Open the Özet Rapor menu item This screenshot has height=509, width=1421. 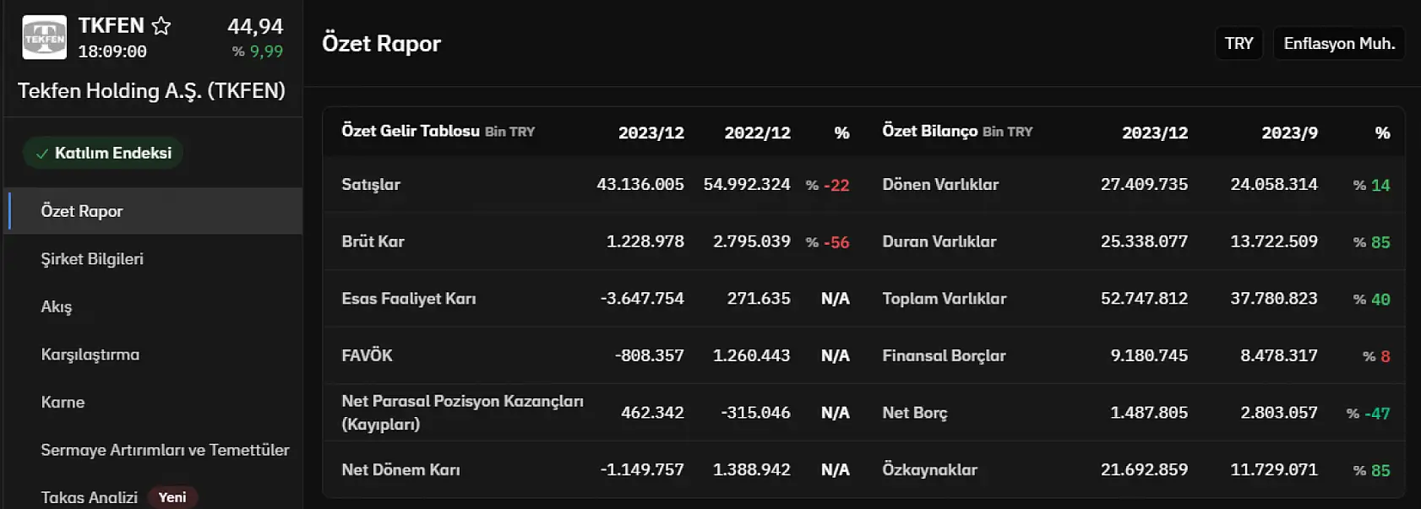point(82,211)
